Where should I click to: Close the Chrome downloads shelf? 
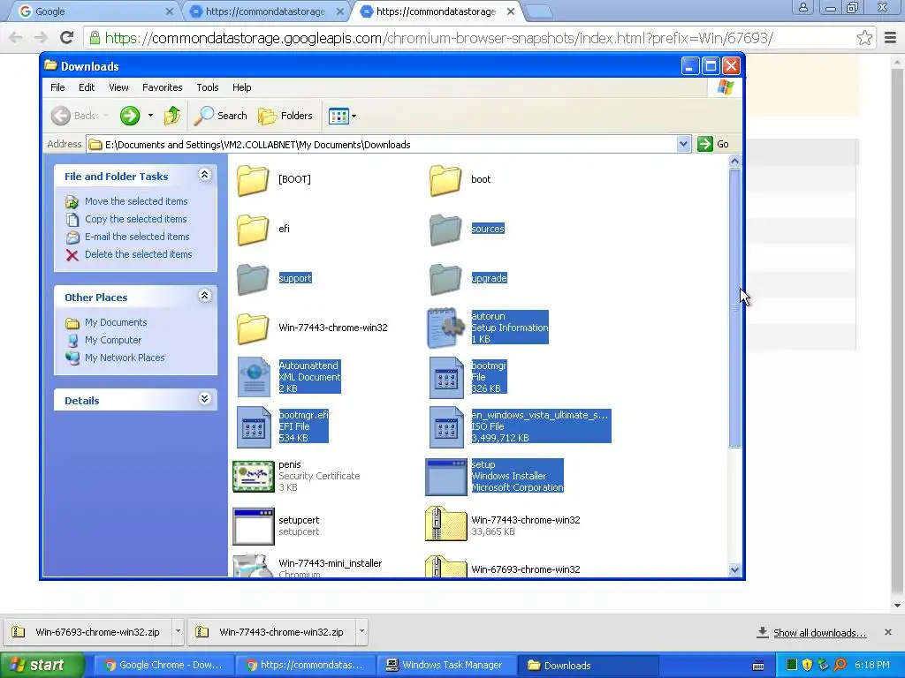coord(888,632)
